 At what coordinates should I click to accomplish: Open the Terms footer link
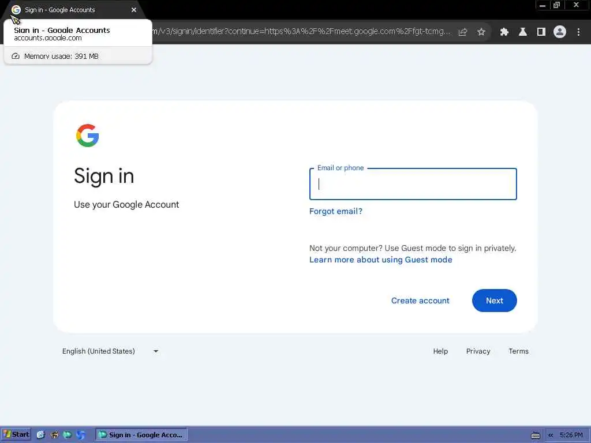[x=518, y=351]
